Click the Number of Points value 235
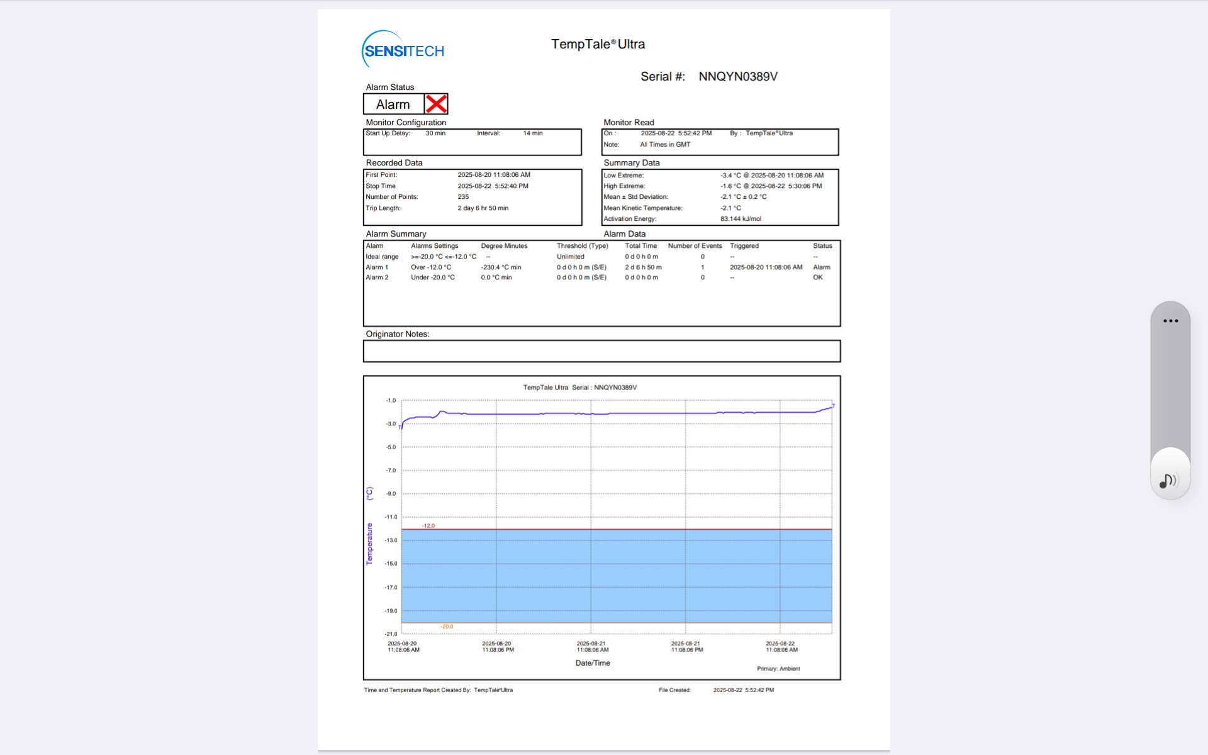Viewport: 1208px width, 755px height. click(x=463, y=197)
